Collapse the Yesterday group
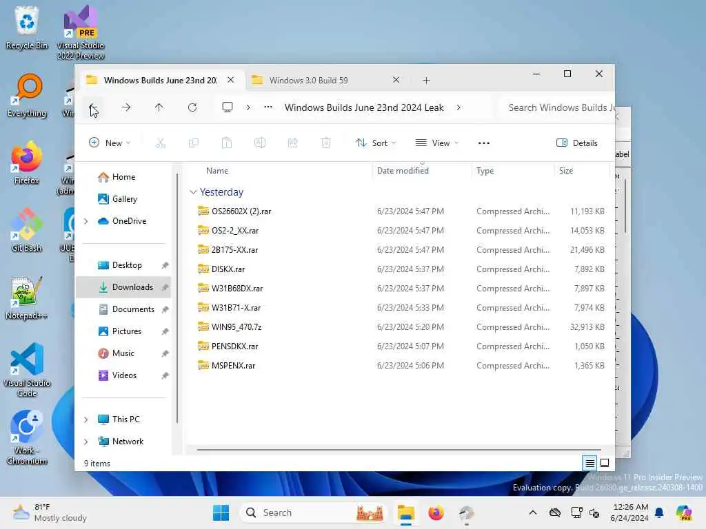 193,192
